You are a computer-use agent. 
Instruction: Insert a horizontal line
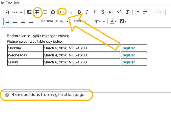coord(45,12)
